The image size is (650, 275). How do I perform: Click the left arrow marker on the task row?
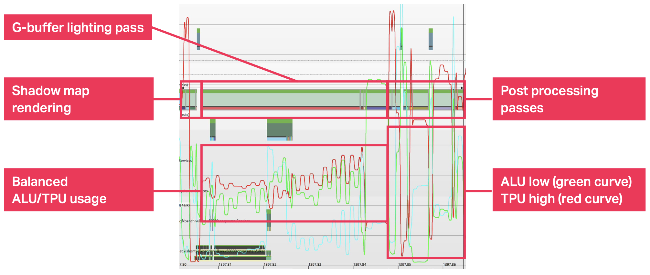click(183, 88)
